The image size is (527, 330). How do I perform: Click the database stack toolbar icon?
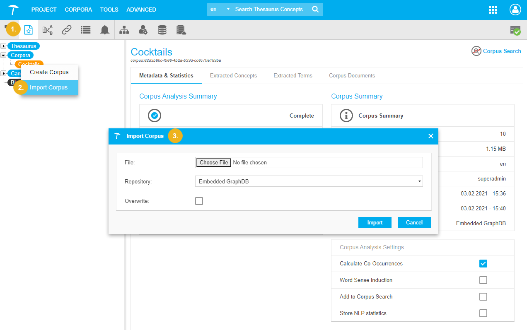[x=162, y=30]
